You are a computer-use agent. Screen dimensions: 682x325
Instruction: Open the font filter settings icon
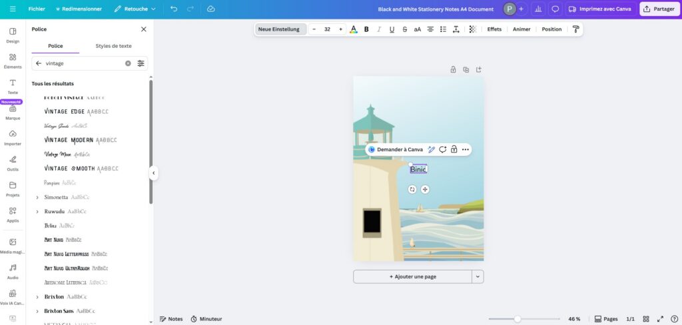141,63
